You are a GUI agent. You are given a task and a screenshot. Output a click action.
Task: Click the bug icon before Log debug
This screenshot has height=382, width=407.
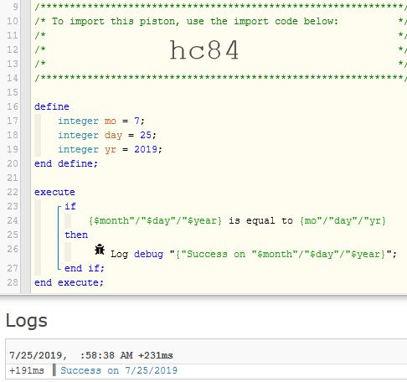[100, 250]
